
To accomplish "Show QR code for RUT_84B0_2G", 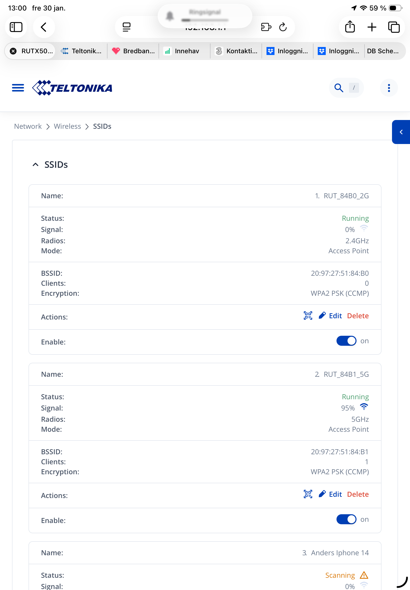I will (x=308, y=315).
